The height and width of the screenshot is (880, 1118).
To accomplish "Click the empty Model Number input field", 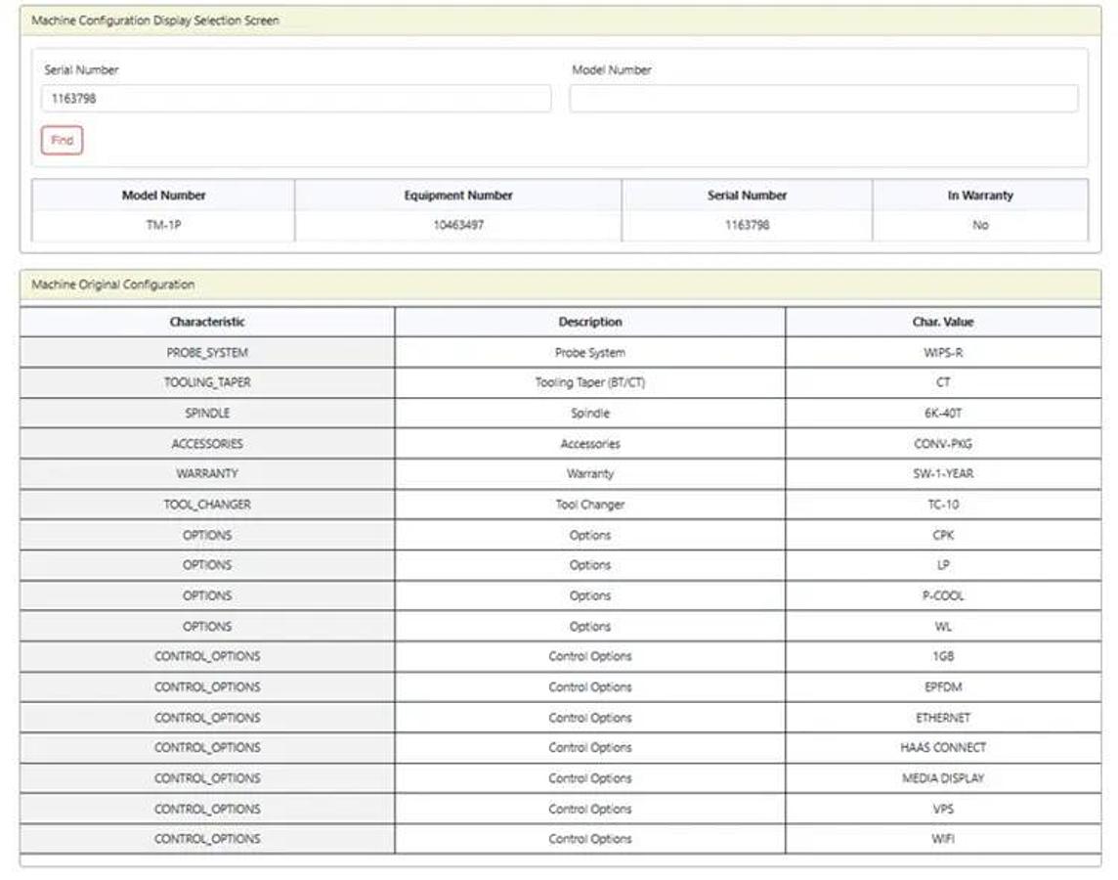I will [x=824, y=99].
